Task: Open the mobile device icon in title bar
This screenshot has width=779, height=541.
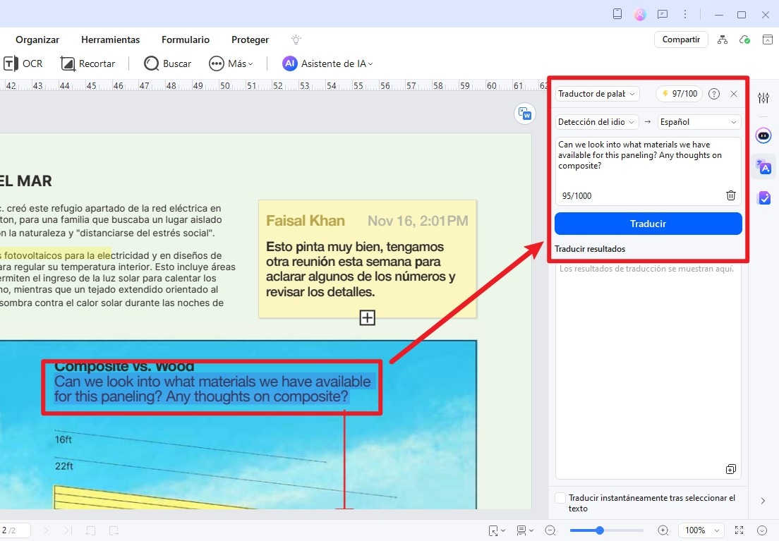Action: pyautogui.click(x=617, y=14)
